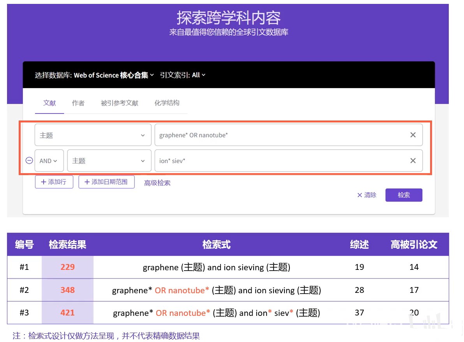
Task: Add a new row with 添加行
Action: [x=54, y=182]
